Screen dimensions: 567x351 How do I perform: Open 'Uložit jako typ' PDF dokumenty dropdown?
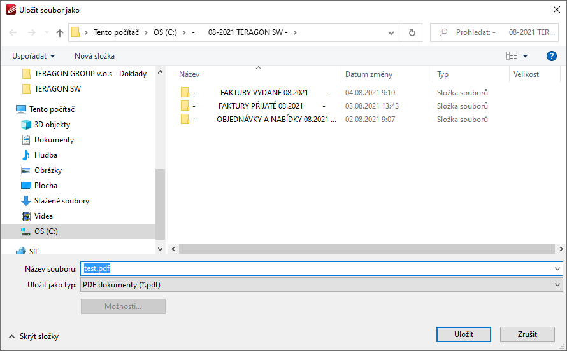click(x=322, y=285)
